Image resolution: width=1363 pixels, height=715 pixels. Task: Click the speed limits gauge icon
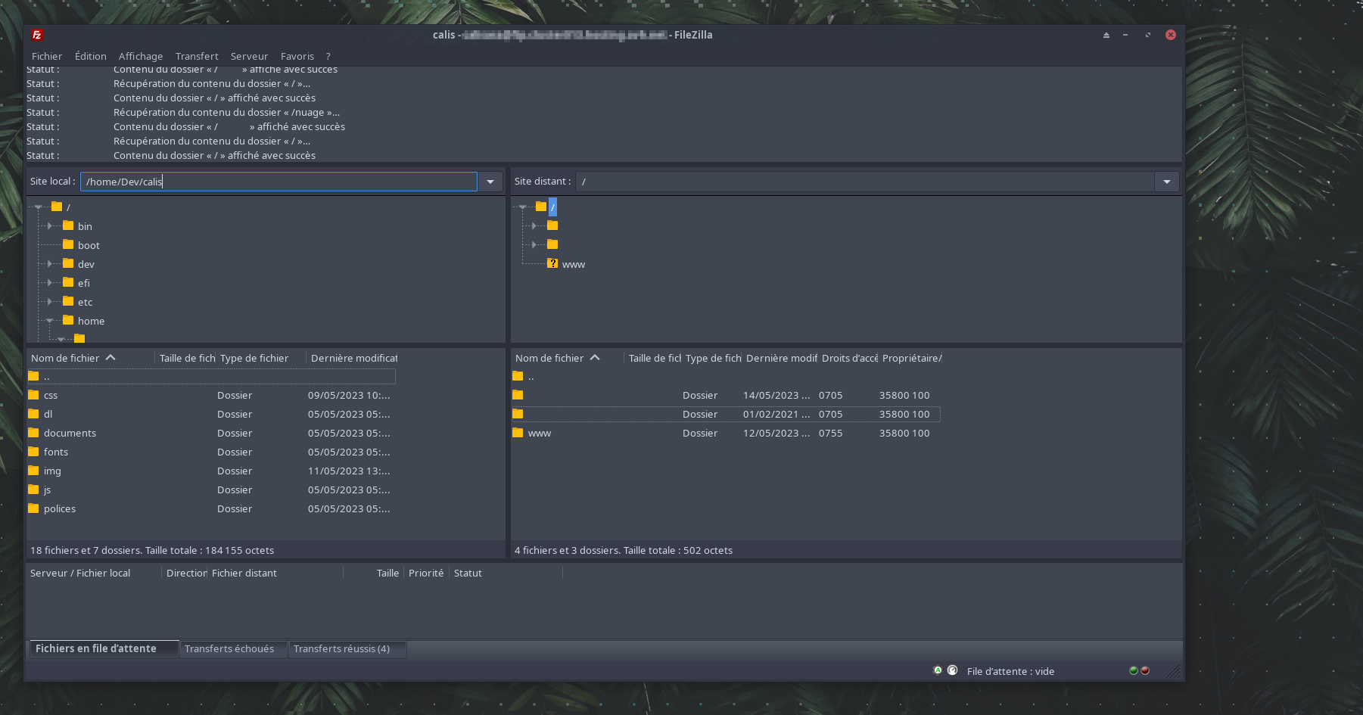point(952,670)
